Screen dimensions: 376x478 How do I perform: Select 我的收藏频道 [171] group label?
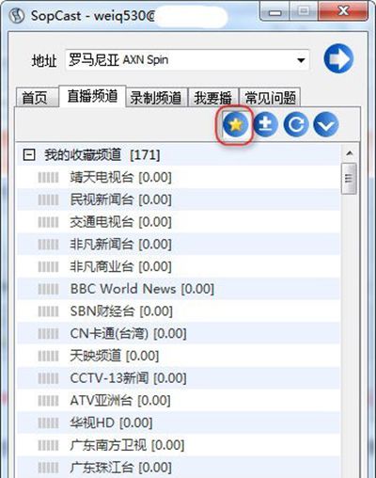102,154
